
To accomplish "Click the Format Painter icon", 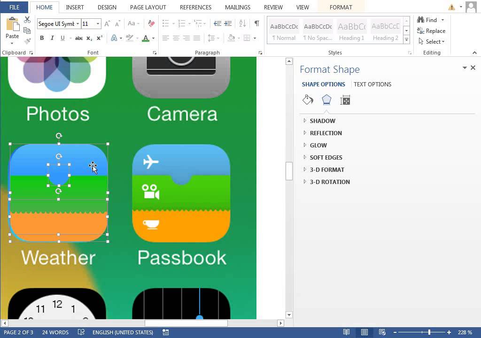I will [27, 40].
